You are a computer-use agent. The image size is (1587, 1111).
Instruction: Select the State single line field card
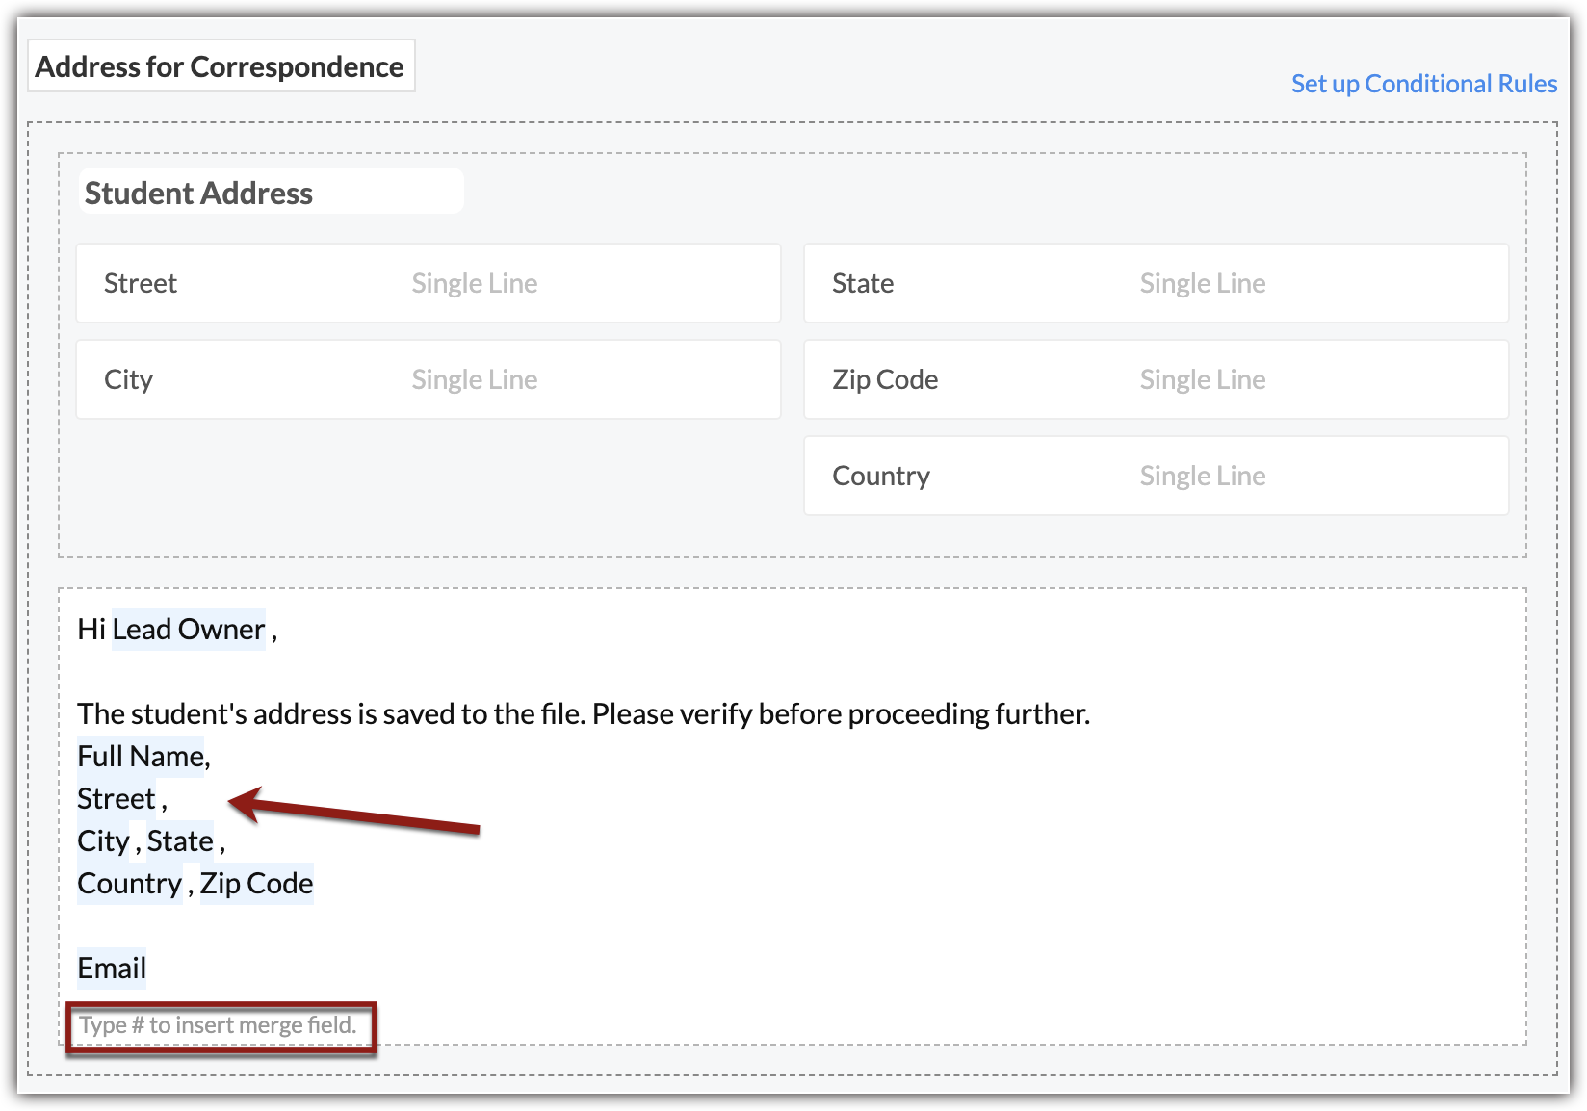pos(1156,283)
